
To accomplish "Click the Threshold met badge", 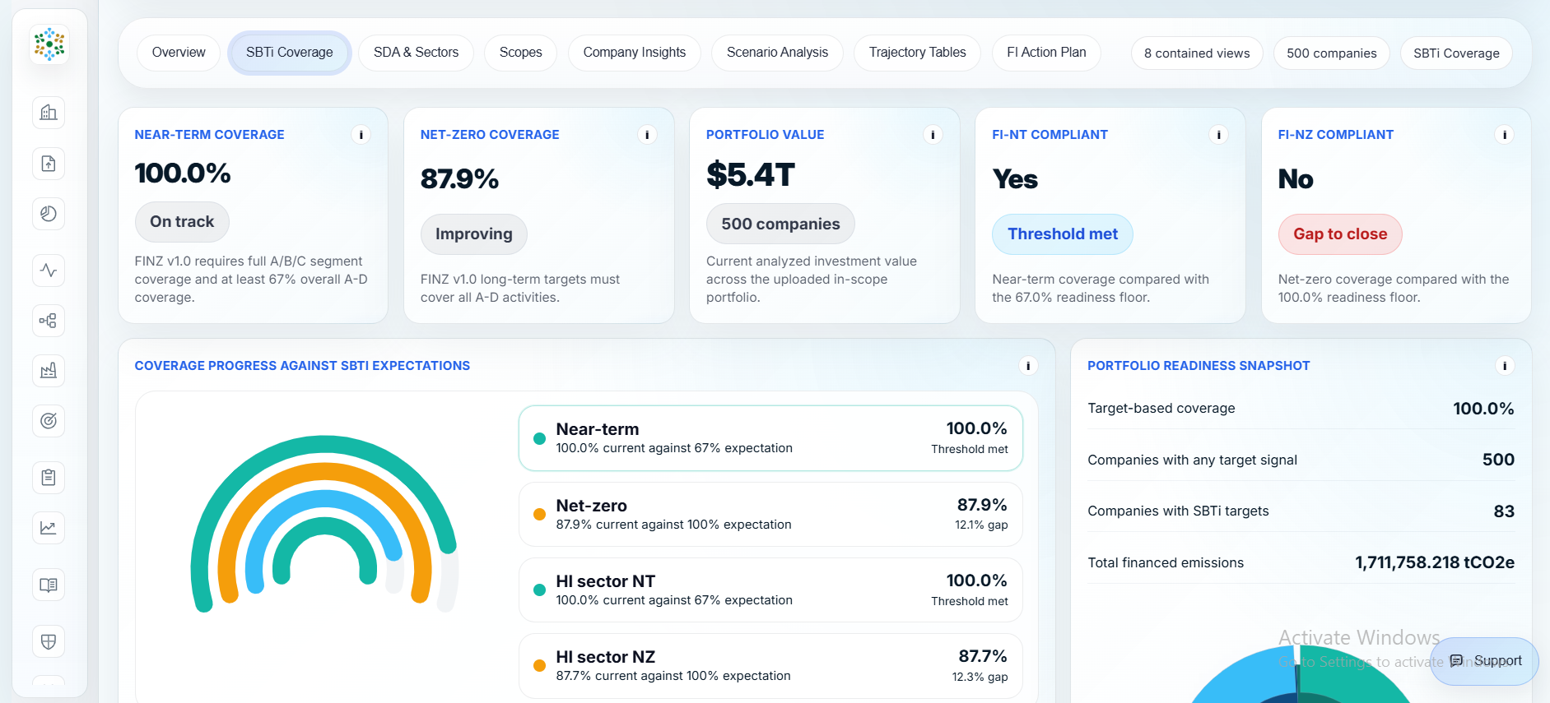I will (1063, 234).
